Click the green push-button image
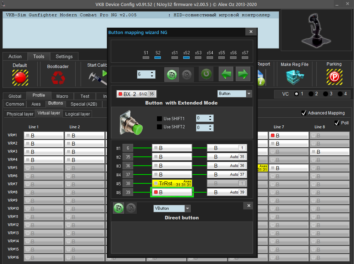Screen dimensions: 354x264 (131, 123)
